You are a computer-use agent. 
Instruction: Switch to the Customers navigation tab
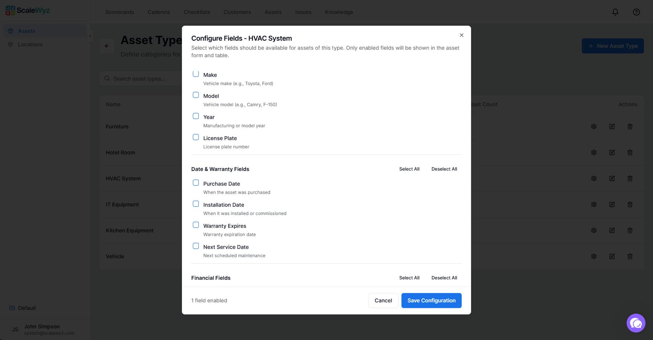237,12
